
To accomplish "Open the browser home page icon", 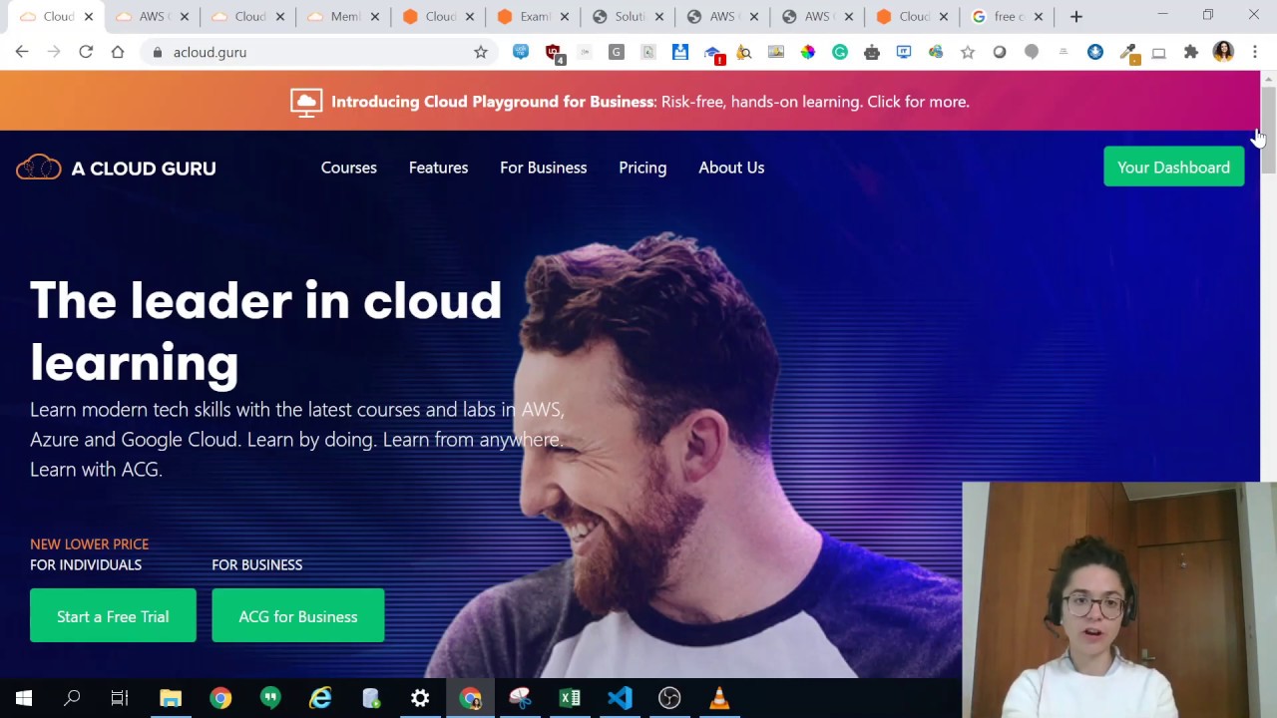I will pyautogui.click(x=118, y=52).
